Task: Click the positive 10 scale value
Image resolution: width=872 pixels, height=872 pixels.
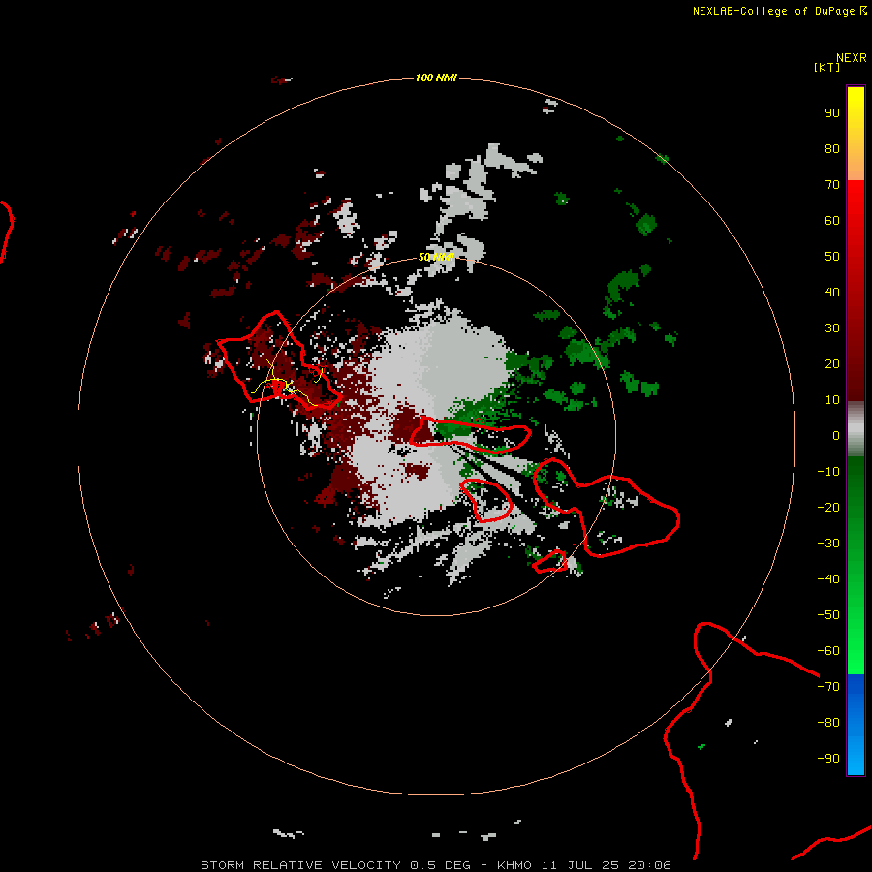Action: [832, 400]
